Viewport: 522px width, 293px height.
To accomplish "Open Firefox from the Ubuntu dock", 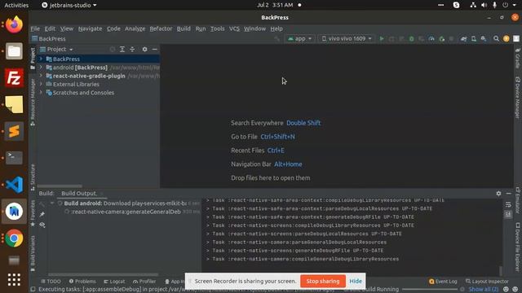I will pyautogui.click(x=14, y=24).
